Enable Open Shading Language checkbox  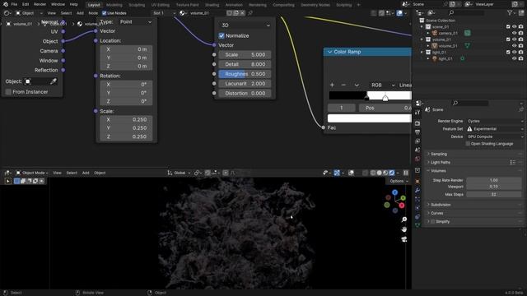click(x=468, y=144)
